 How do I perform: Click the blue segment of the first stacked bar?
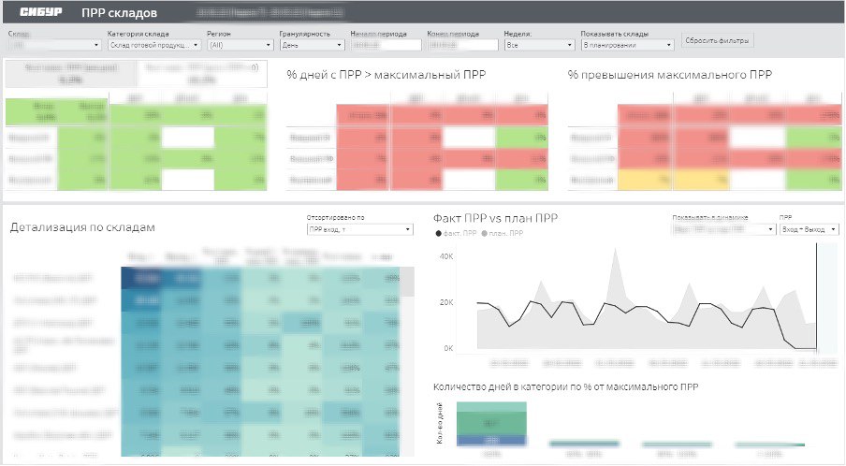tap(491, 440)
